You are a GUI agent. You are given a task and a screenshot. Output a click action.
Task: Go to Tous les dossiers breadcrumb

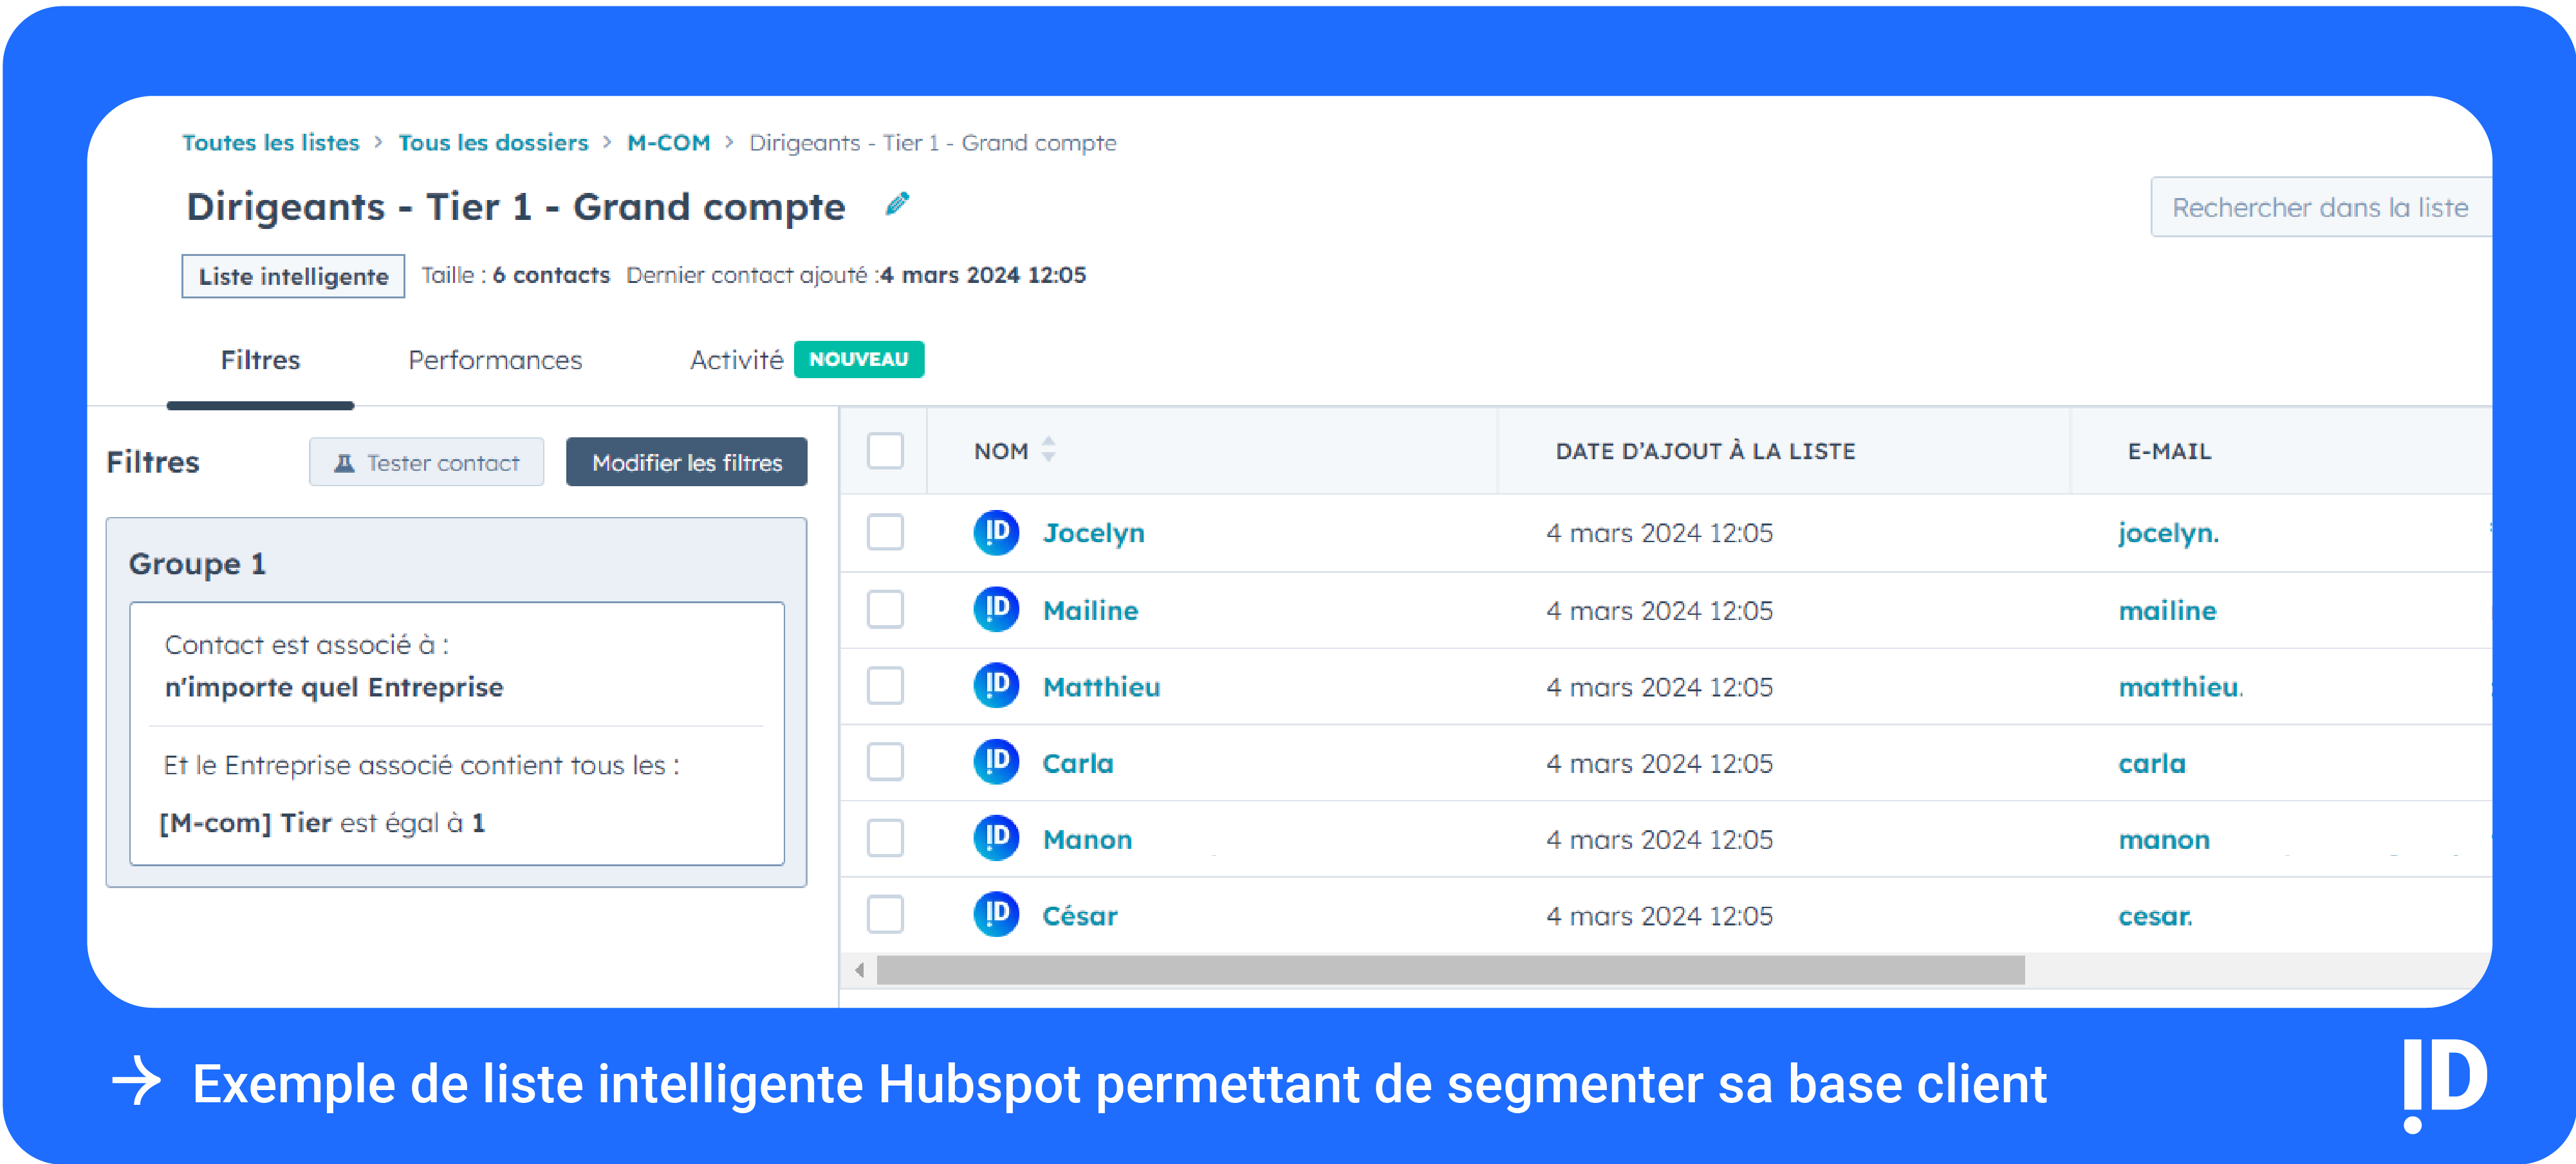pos(493,143)
